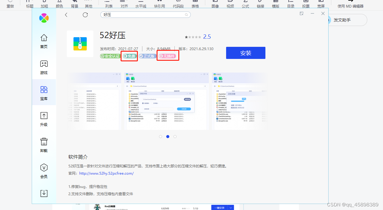Image resolution: width=383 pixels, height=210 pixels.
Task: Open 其他 more options in editor toolbar
Action: (x=89, y=4)
